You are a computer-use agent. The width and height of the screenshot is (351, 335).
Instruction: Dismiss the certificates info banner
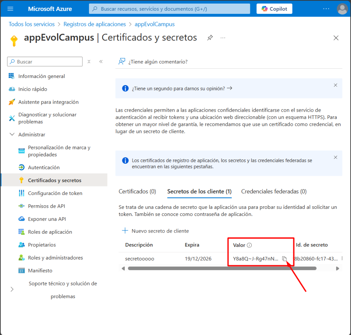pos(335,157)
